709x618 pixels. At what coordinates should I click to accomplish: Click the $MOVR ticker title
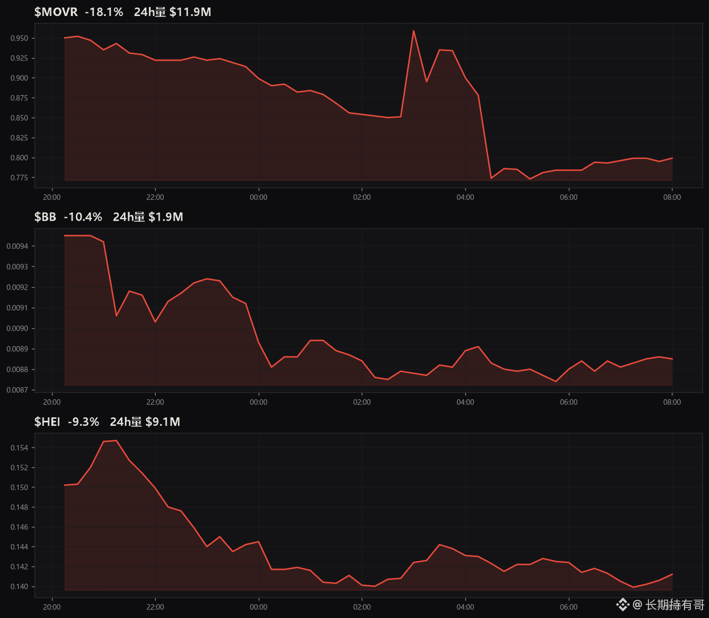tap(56, 12)
